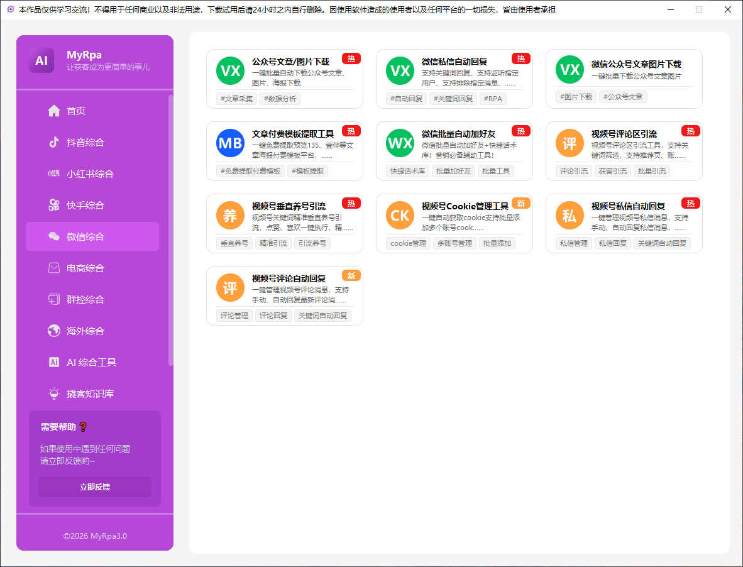Viewport: 743px width, 567px height.
Task: Click the 热 badge on 公众号文章/图片下载
Action: [351, 58]
